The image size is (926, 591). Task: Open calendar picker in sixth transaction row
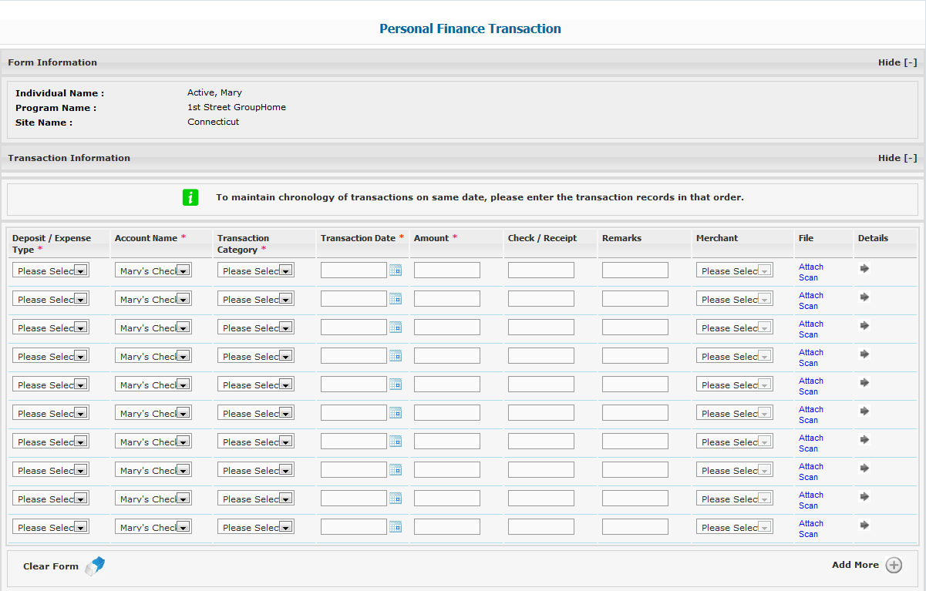pos(396,412)
